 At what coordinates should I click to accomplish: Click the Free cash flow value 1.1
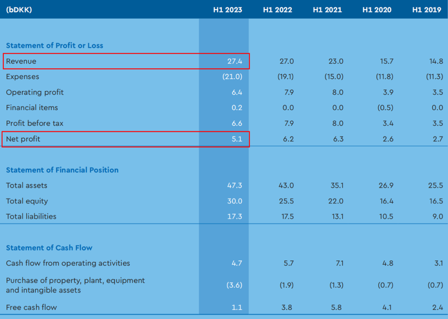point(237,307)
